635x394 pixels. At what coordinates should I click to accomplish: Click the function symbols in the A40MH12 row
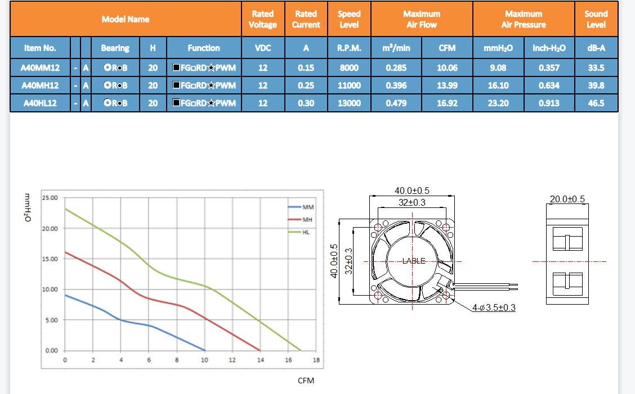click(204, 85)
